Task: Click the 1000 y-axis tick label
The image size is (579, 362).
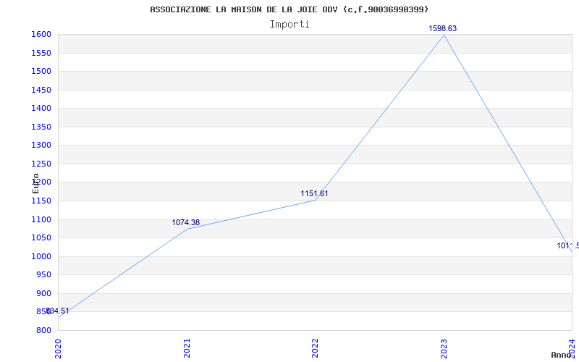Action: coord(41,256)
